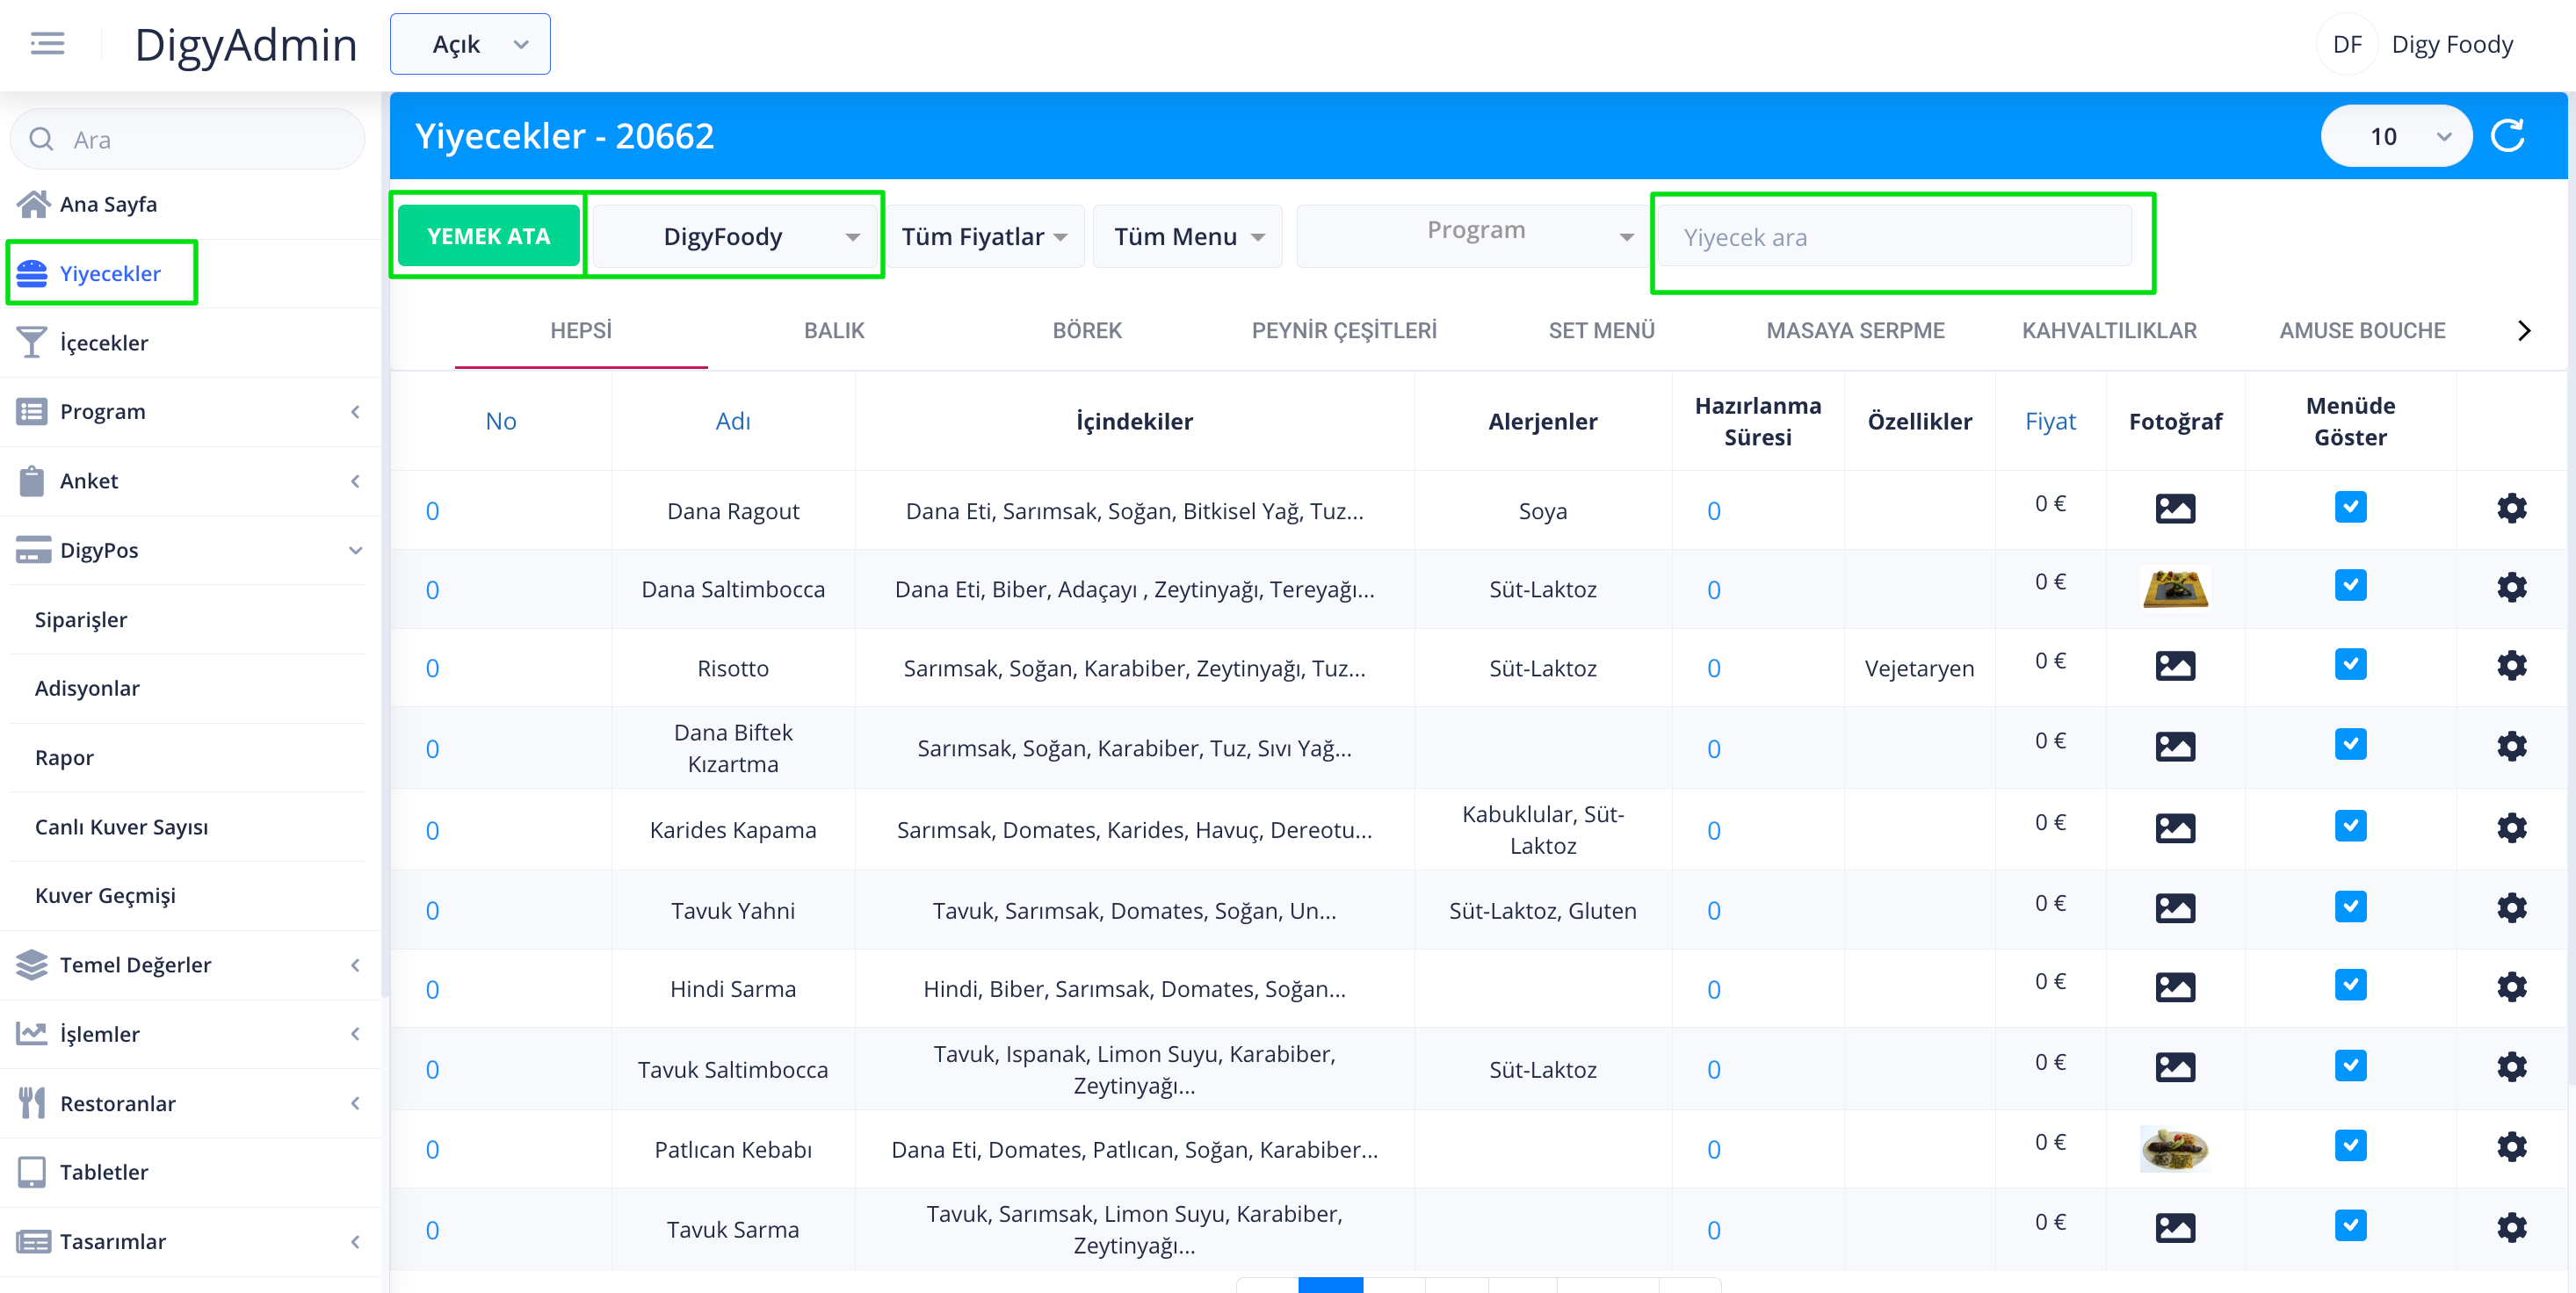Image resolution: width=2576 pixels, height=1293 pixels.
Task: Click the refresh icon in blue header
Action: click(x=2507, y=136)
